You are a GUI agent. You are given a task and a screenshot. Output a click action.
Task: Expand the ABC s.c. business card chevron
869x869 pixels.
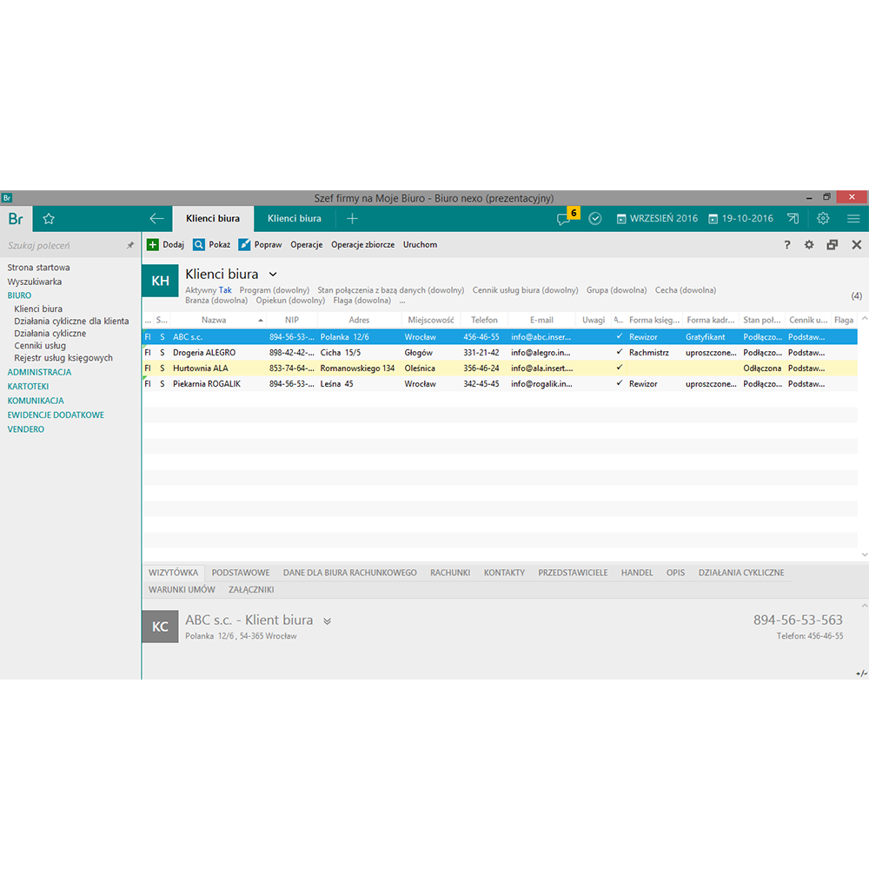tap(328, 621)
